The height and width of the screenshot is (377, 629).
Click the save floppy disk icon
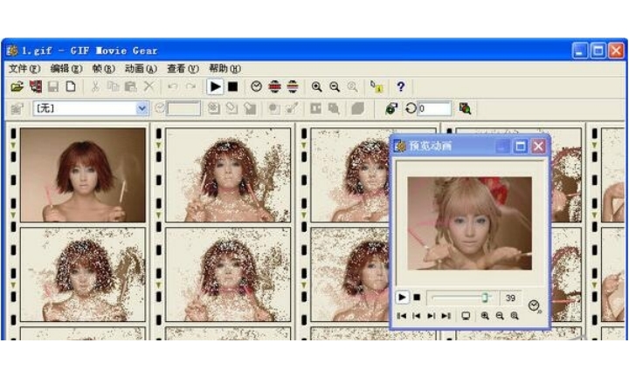[53, 86]
